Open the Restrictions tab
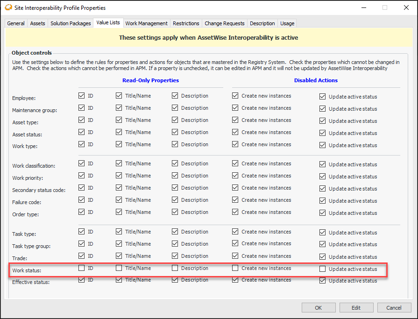 coord(186,23)
